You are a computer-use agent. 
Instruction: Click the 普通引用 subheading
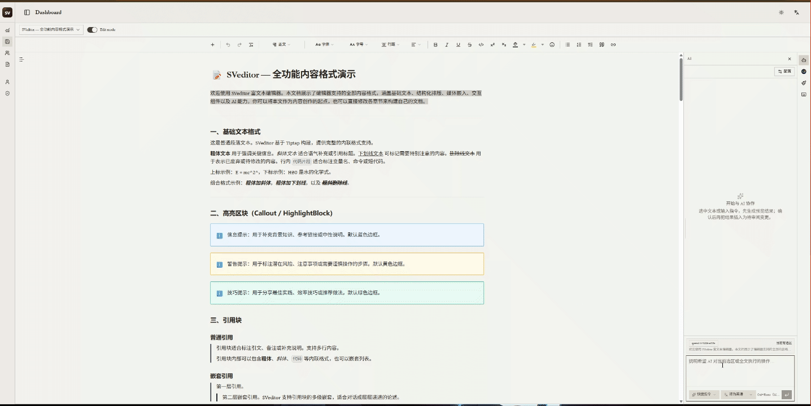pyautogui.click(x=221, y=337)
